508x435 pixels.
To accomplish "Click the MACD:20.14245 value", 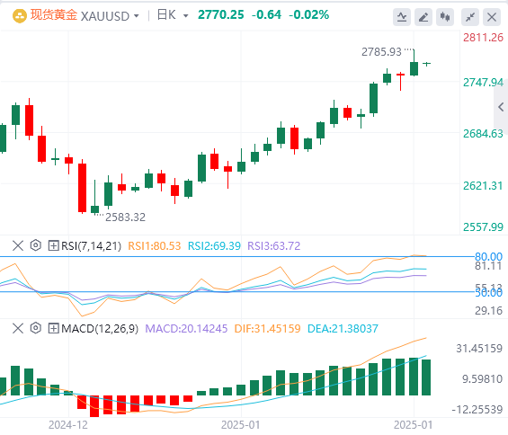I will 186,329.
